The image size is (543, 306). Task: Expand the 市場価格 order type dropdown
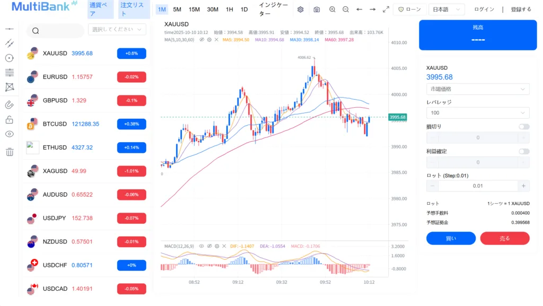coord(478,89)
